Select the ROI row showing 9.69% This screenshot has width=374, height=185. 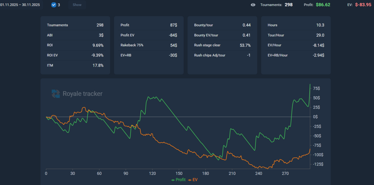pyautogui.click(x=75, y=45)
